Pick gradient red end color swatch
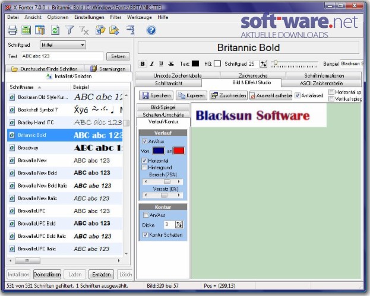The width and height of the screenshot is (370, 296). tap(179, 150)
